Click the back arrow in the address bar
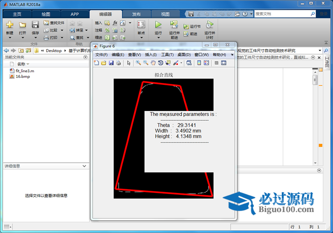This screenshot has width=333, height=233. pos(7,50)
